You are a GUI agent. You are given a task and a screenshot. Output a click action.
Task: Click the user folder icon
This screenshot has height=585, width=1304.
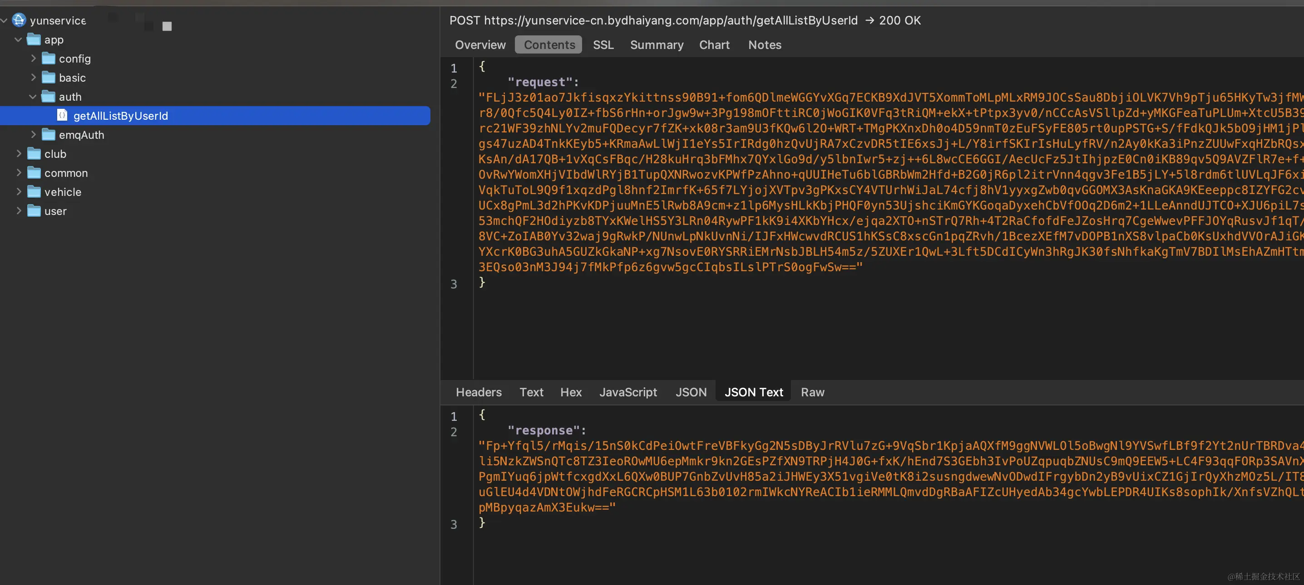34,211
